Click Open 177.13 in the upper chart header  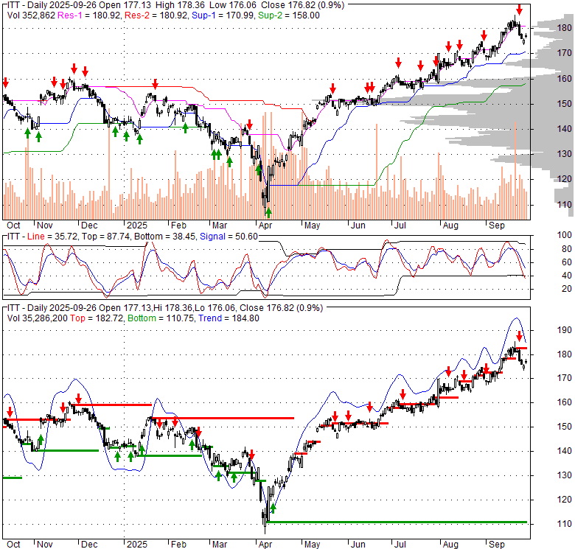[125, 5]
